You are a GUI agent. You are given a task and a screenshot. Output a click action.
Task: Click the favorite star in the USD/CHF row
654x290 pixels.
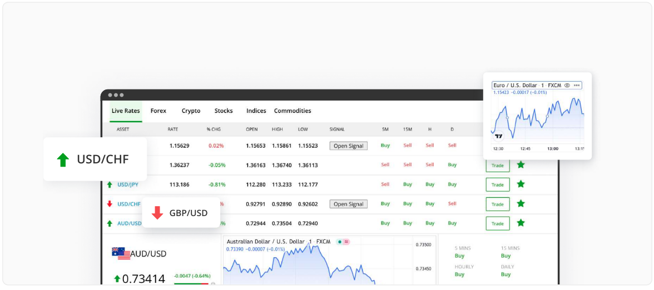pyautogui.click(x=521, y=203)
